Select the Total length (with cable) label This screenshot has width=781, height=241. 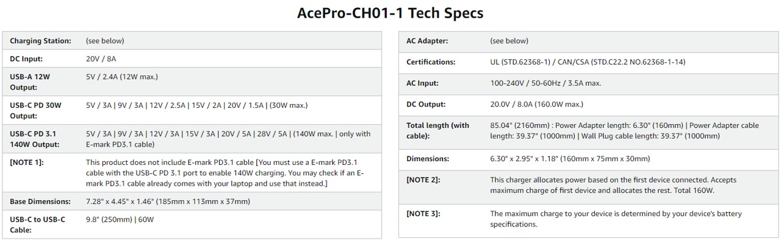tap(438, 130)
